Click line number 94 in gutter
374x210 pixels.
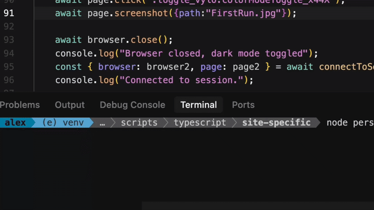point(9,53)
